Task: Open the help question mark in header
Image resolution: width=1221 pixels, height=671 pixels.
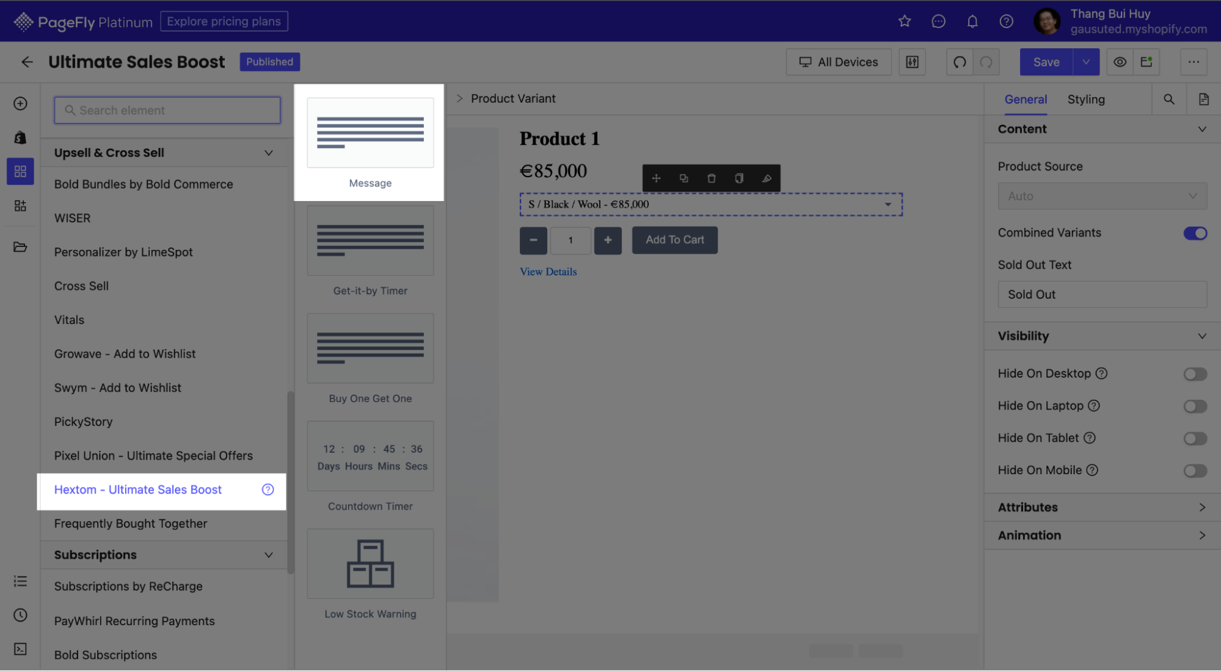Action: pyautogui.click(x=1006, y=21)
